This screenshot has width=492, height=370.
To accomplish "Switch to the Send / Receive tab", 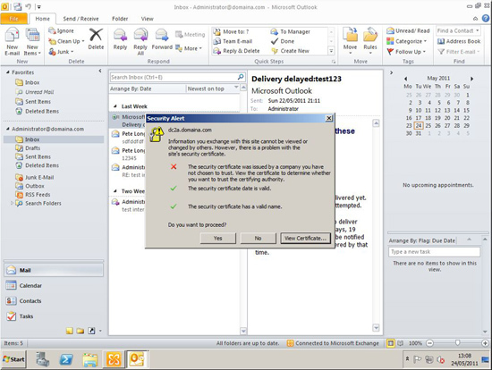I will click(x=81, y=19).
